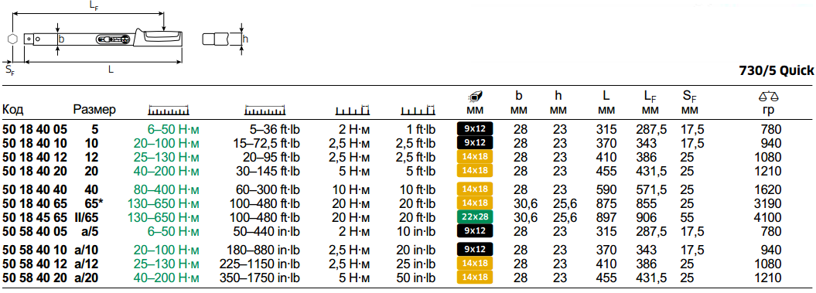Click the ft·lb graduation scale icon header
The height and width of the screenshot is (293, 816).
click(x=418, y=110)
